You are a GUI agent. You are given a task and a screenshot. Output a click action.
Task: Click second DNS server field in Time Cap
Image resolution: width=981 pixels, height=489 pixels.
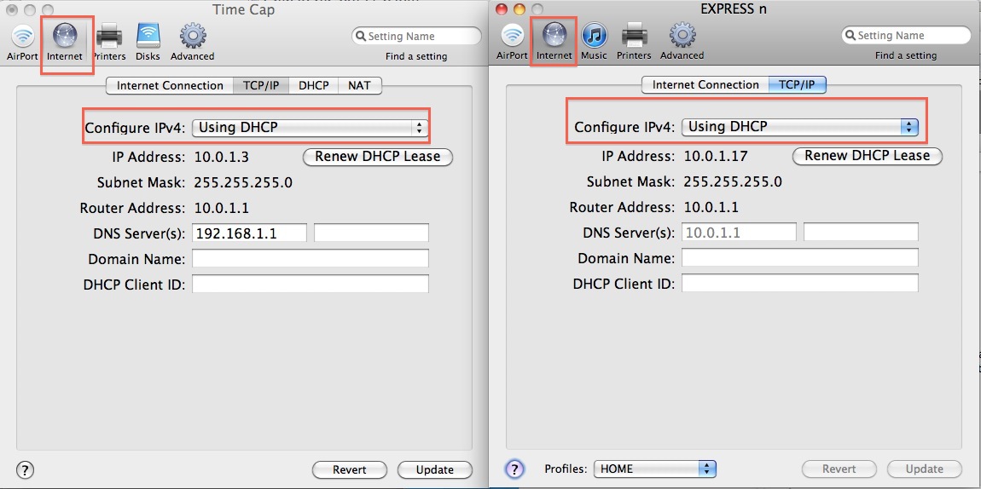point(371,233)
